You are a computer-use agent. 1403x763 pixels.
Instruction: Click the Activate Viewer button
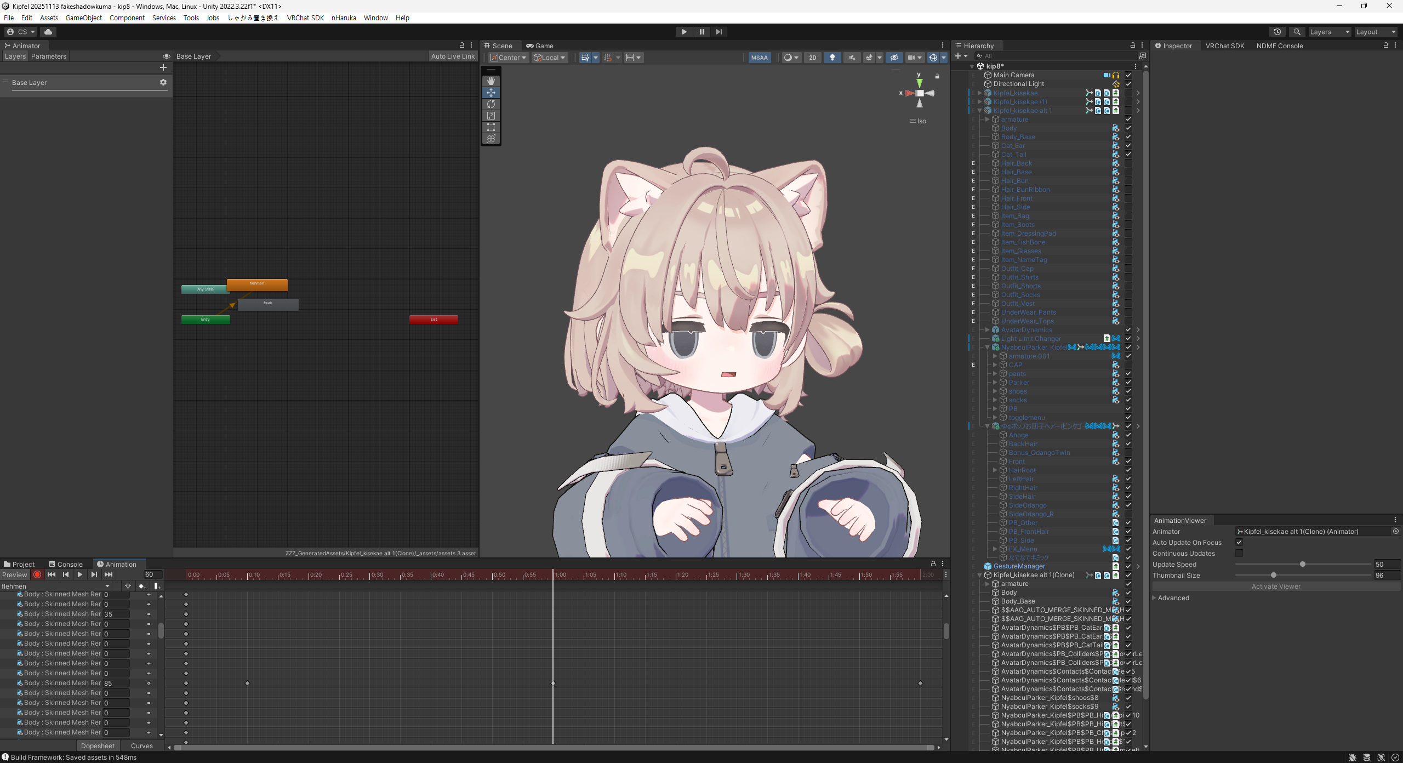(1275, 586)
